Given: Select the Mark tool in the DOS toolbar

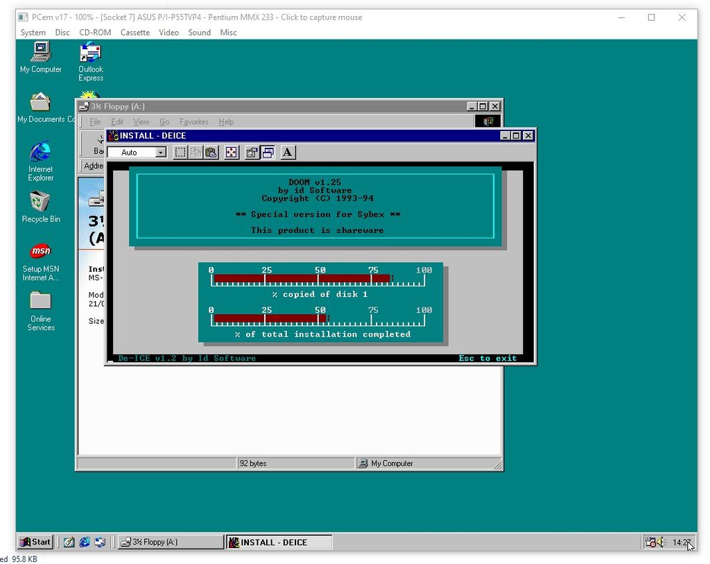Looking at the screenshot, I should (180, 152).
